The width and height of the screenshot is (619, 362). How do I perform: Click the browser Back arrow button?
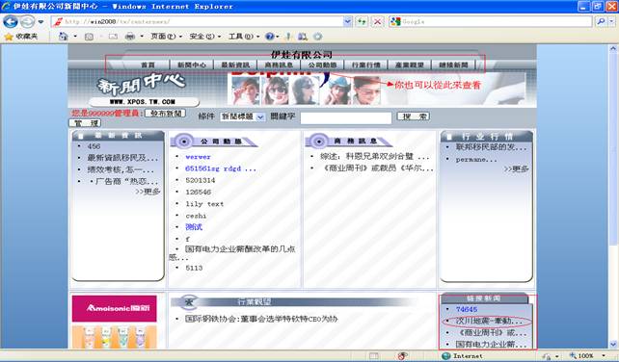[11, 21]
